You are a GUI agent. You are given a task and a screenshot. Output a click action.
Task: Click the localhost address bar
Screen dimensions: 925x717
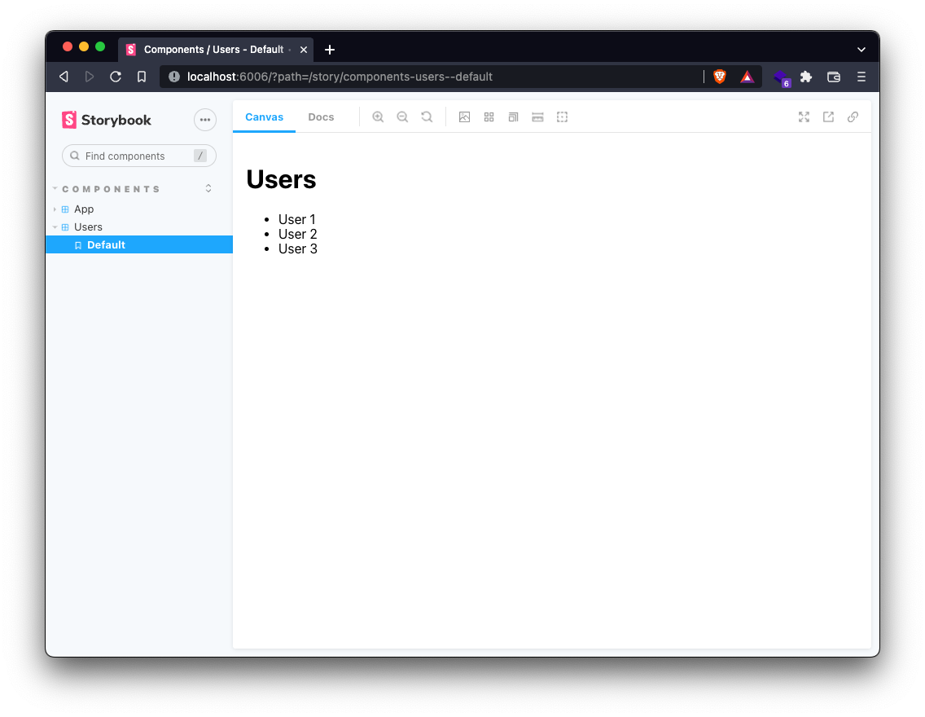pyautogui.click(x=432, y=77)
